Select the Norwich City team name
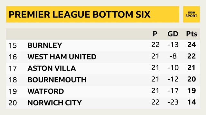Viewport: 206px width, 115px height. (55, 103)
